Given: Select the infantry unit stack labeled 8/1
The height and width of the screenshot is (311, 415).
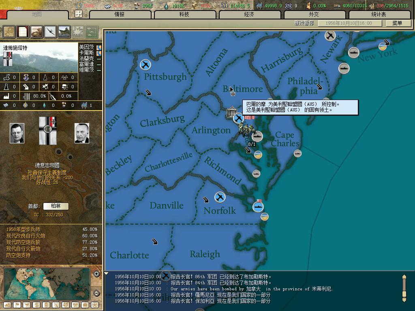Looking at the screenshot, I should [x=246, y=130].
